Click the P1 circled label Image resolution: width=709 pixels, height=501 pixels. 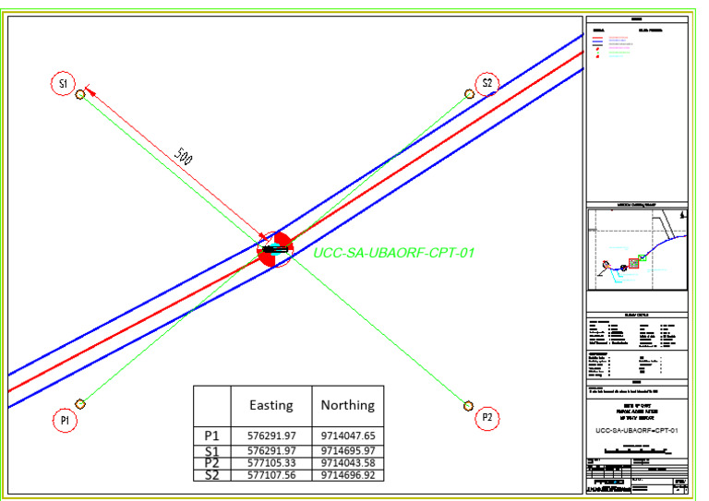pos(65,421)
